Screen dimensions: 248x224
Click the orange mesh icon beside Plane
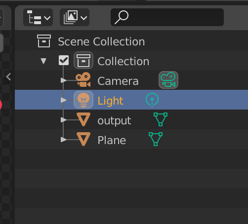pyautogui.click(x=83, y=139)
